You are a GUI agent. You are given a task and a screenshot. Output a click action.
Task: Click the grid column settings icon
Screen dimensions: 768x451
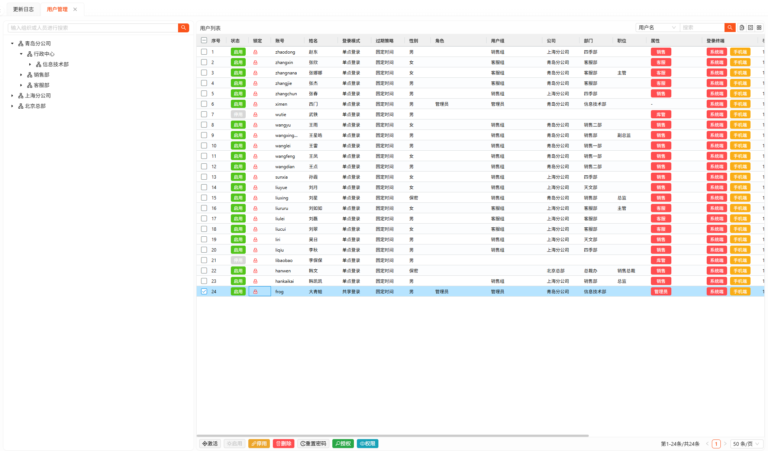coord(759,28)
